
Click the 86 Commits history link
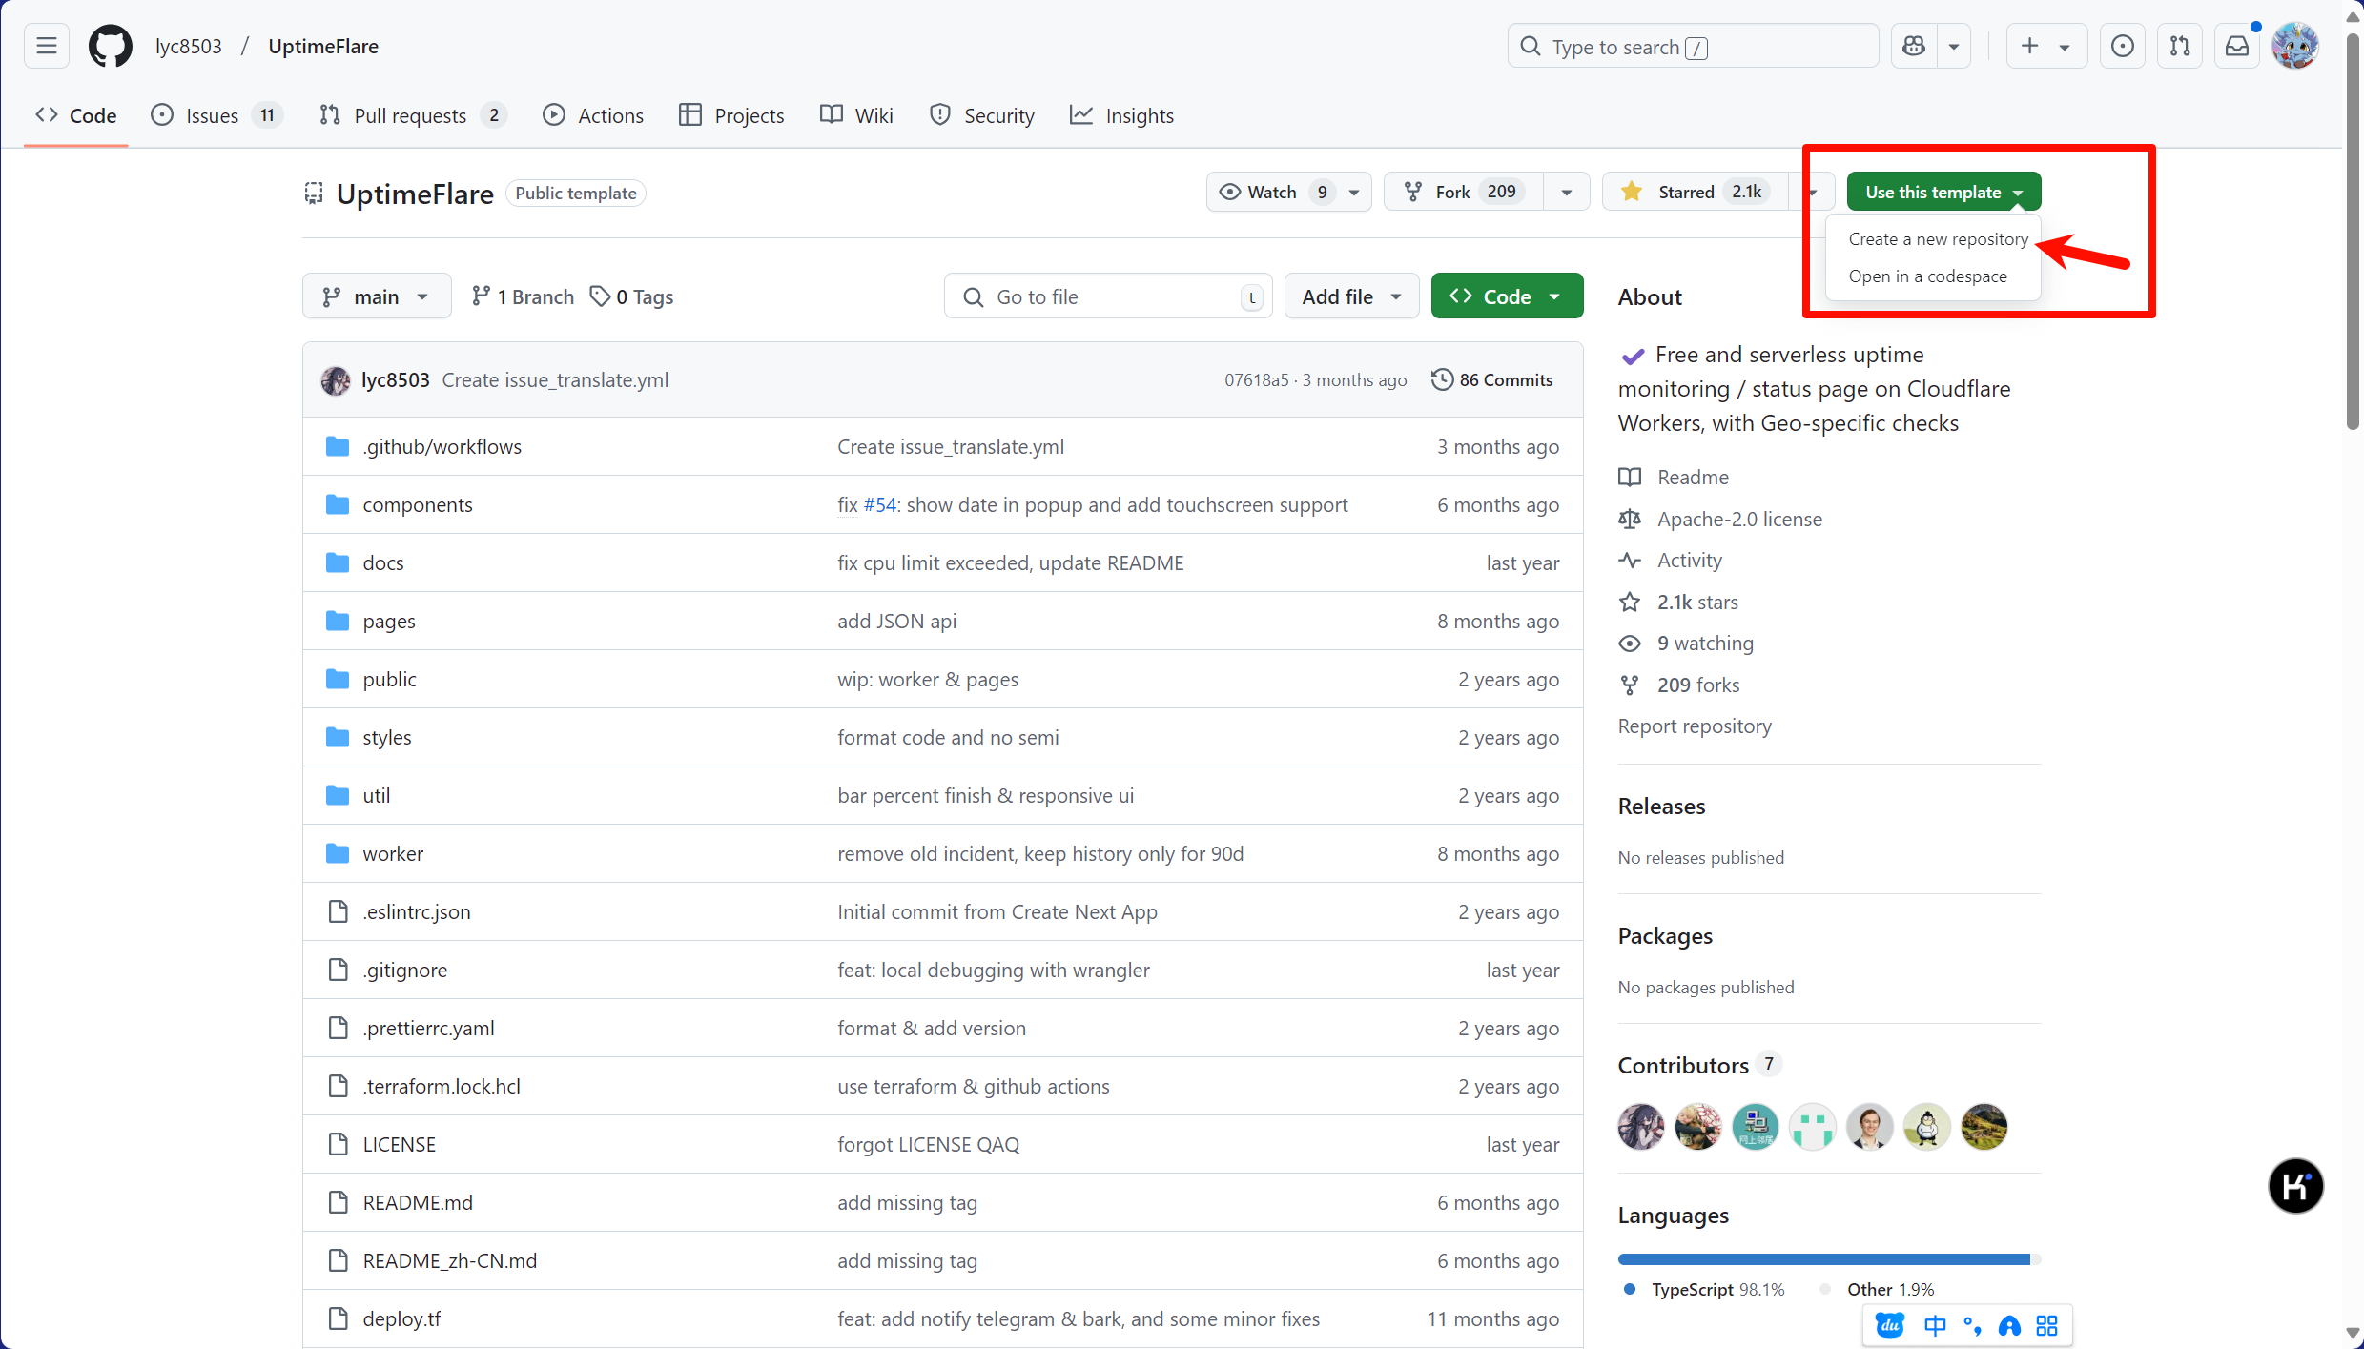(1492, 379)
